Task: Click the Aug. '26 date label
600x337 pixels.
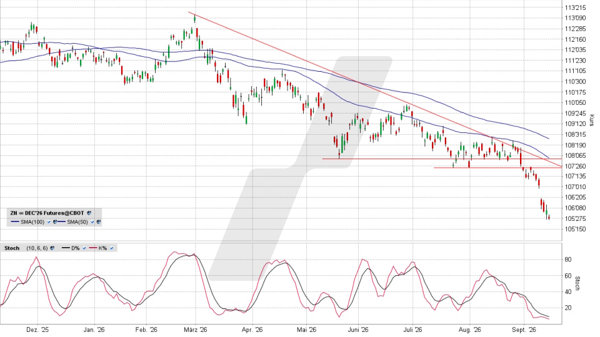Action: [x=469, y=330]
